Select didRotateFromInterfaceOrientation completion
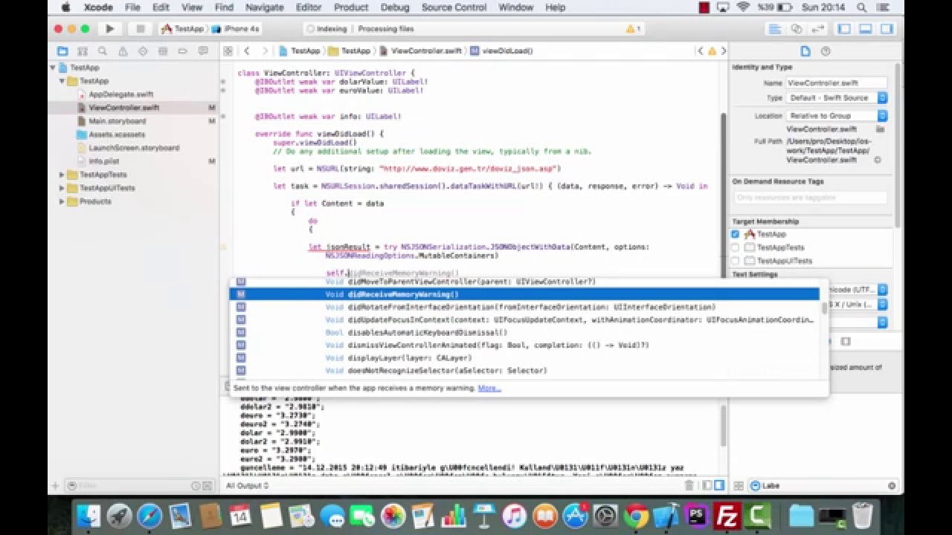The height and width of the screenshot is (535, 952). click(524, 307)
